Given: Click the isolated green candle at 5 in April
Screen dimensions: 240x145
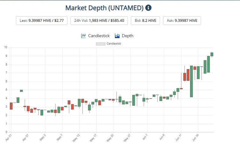Looking at the screenshot, I should click(21, 91).
